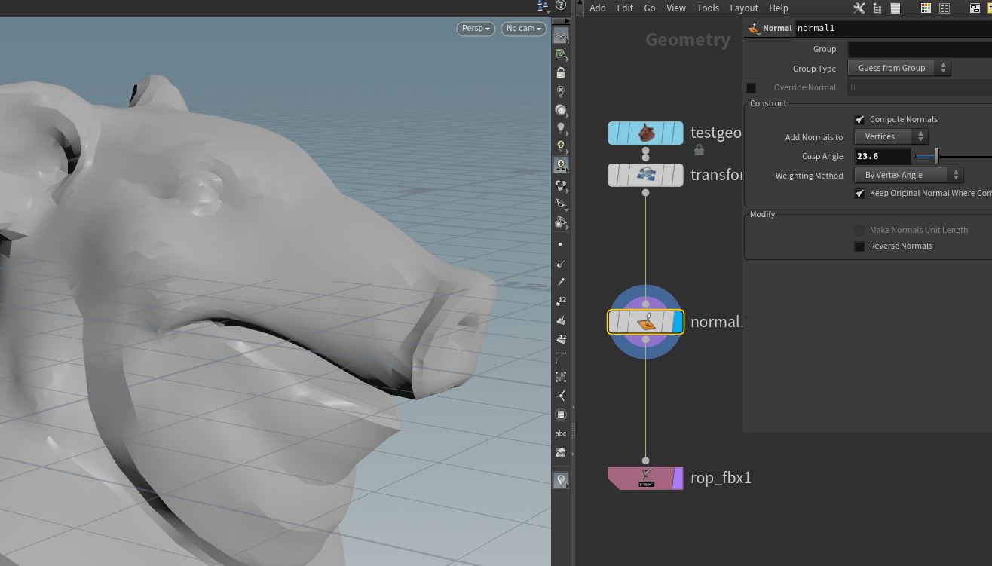Click the Normal operator icon in parameter header
Image resolution: width=992 pixels, height=566 pixels.
(753, 28)
